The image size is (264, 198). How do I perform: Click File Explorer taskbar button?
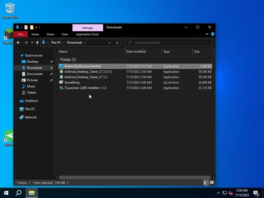point(32,193)
